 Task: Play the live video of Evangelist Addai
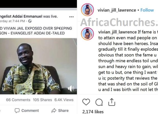pos(38,66)
